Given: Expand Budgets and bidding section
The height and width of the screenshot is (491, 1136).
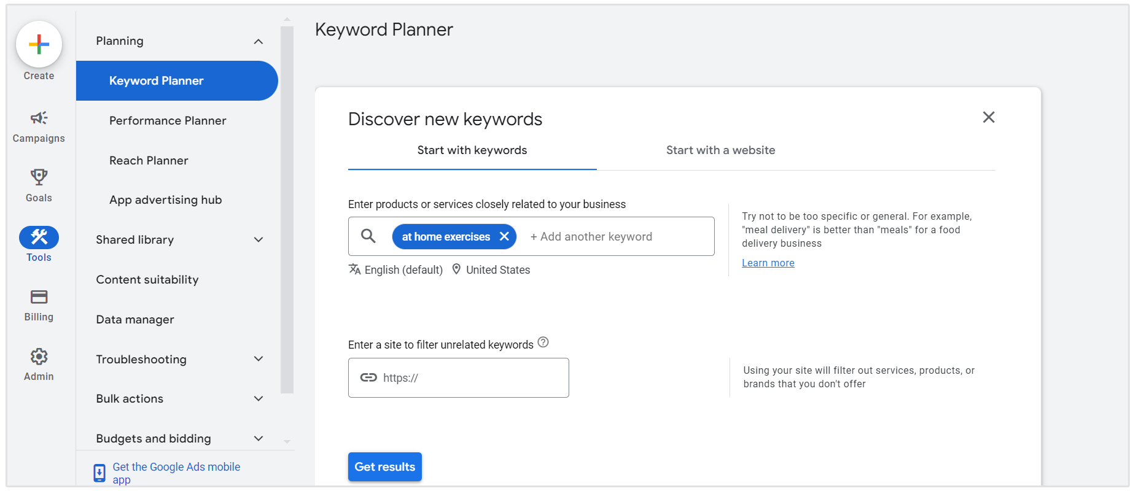Looking at the screenshot, I should pos(259,438).
